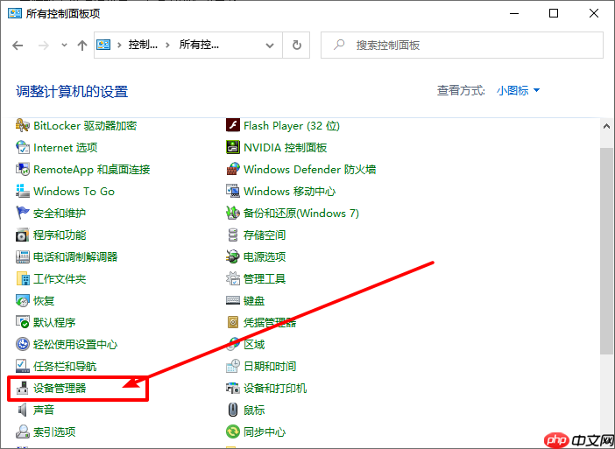Viewport: 615px width, 449px height.
Task: Refresh the control panel view
Action: [296, 46]
